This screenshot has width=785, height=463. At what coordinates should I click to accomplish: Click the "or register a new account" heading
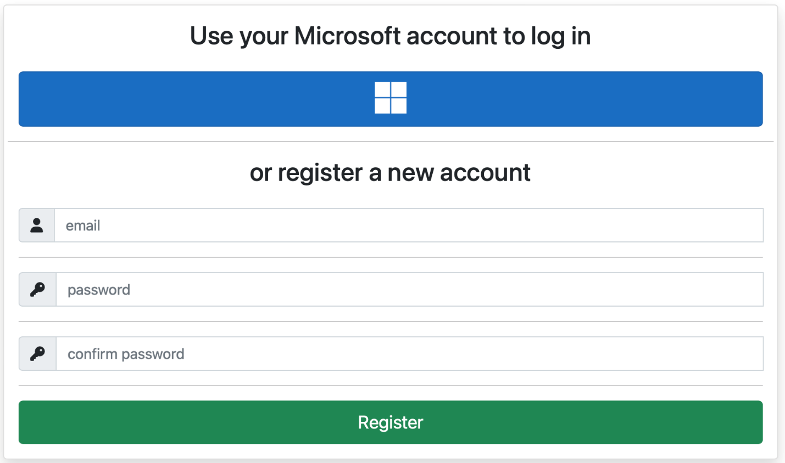[x=390, y=173]
